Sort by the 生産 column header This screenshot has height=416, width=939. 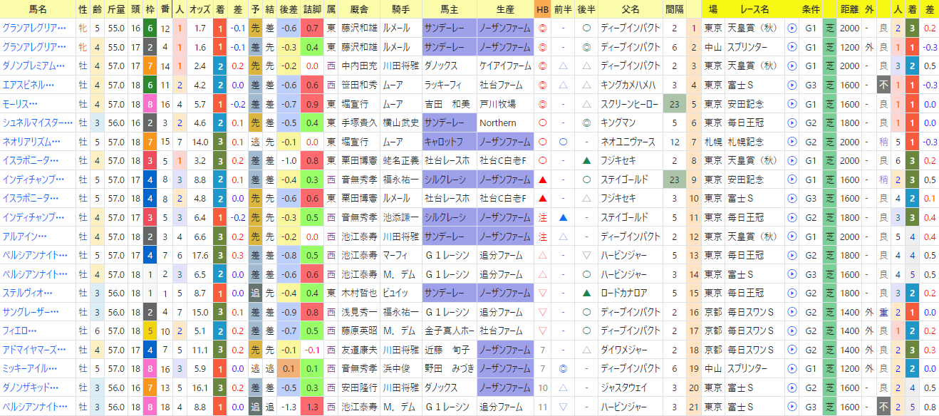point(504,9)
